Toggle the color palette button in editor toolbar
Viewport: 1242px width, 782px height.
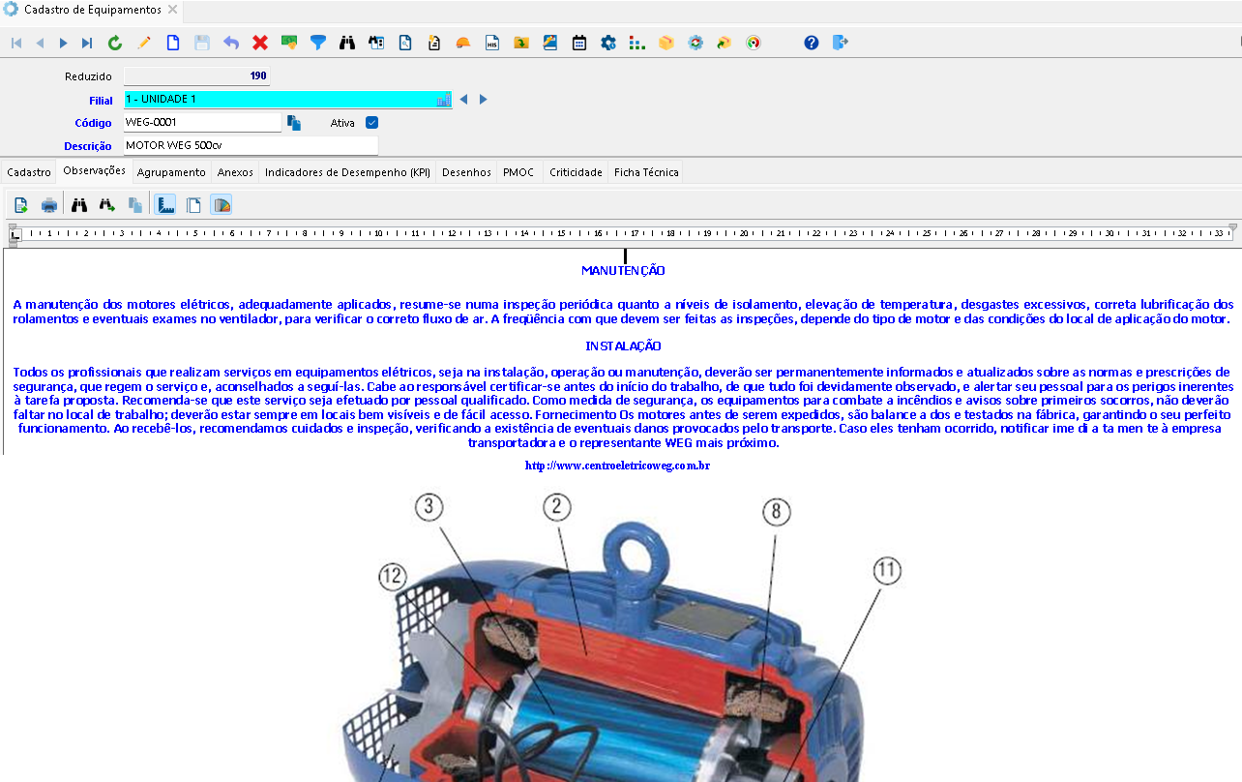222,205
